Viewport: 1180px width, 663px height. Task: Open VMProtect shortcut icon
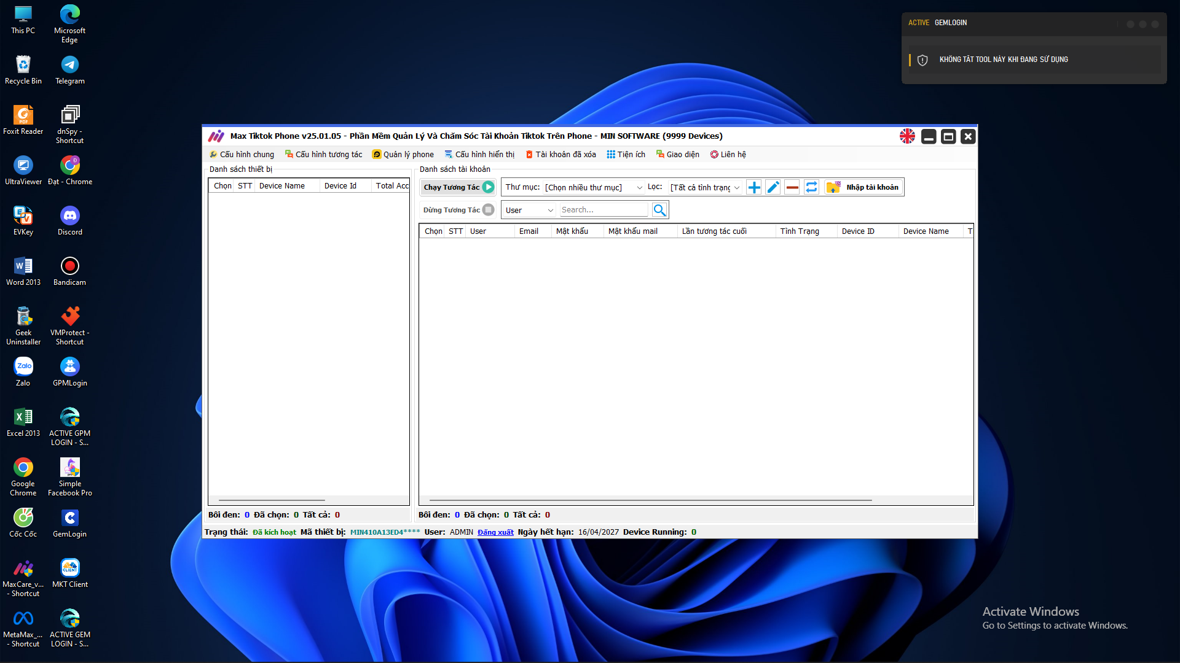point(70,325)
